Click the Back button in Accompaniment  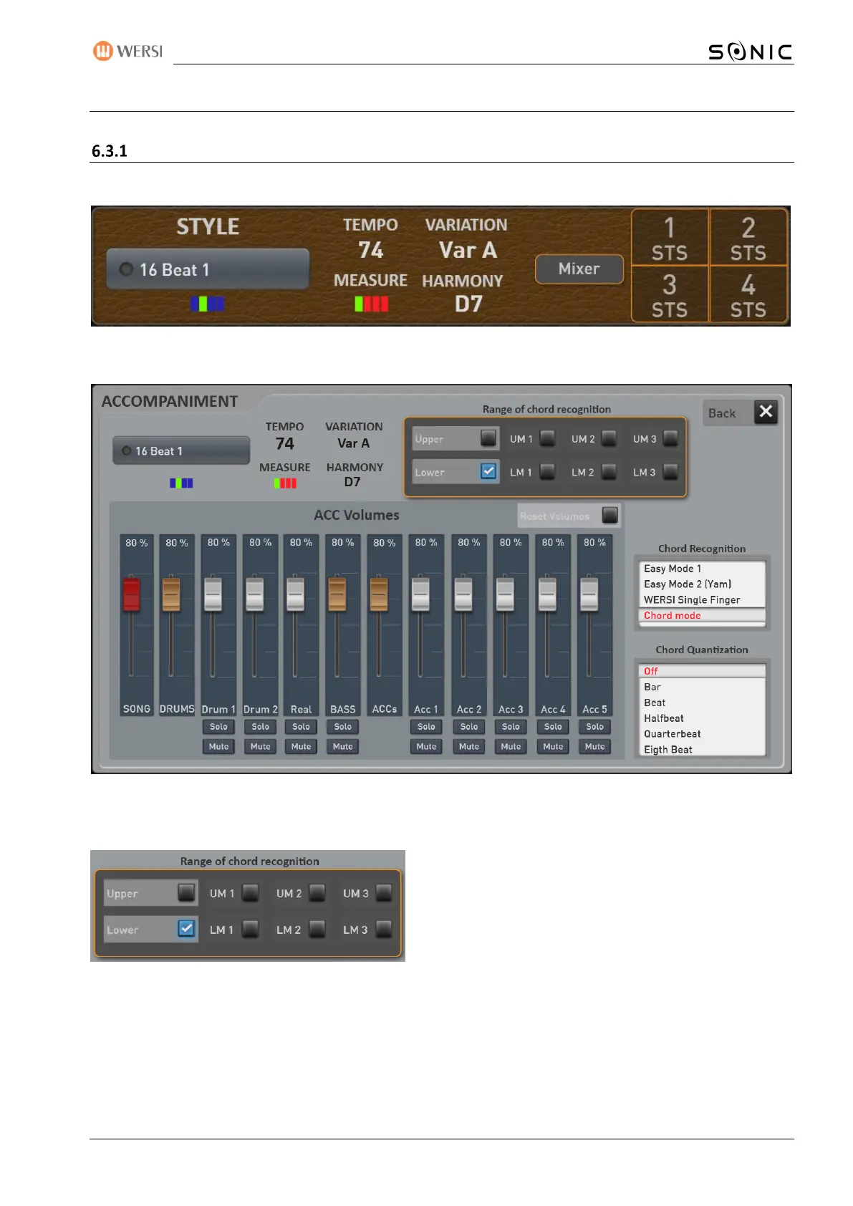click(728, 413)
